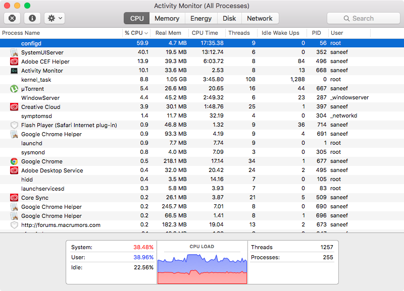Click the CPU LOAD graph
Image resolution: width=404 pixels, height=291 pixels.
[x=203, y=268]
